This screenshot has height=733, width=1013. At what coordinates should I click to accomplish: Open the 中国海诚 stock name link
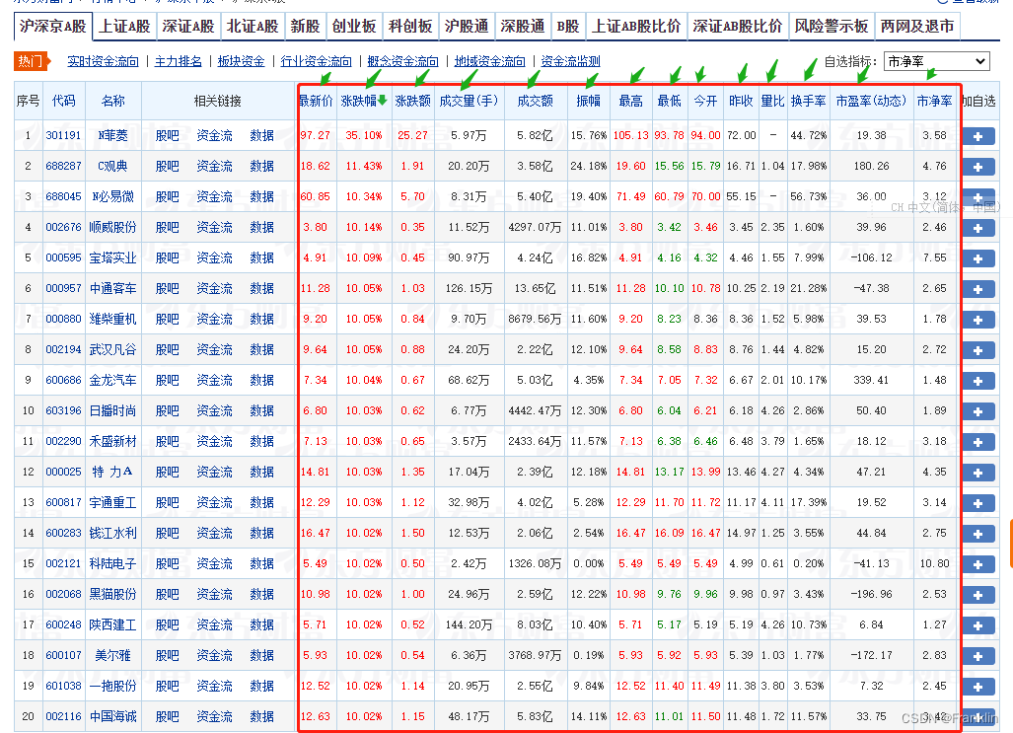tap(113, 716)
